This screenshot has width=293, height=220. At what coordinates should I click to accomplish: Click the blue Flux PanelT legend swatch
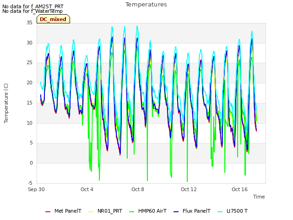point(176,212)
